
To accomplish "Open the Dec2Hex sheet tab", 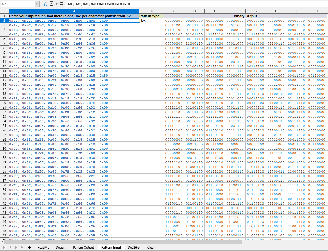I will [134, 248].
